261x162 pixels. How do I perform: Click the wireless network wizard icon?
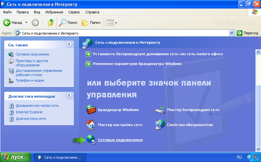160,110
